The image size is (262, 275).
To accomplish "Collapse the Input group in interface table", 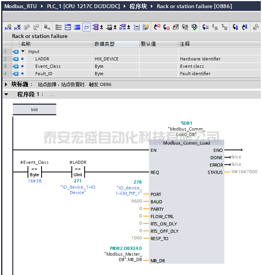I will click(23, 52).
